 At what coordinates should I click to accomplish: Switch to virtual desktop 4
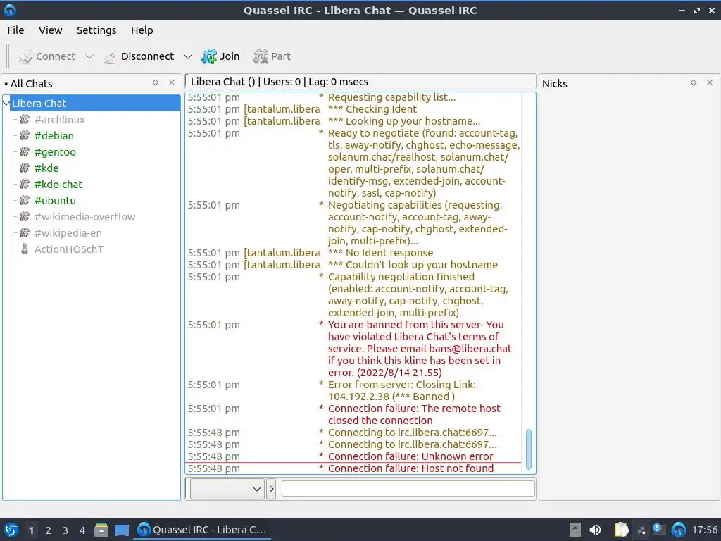click(82, 530)
